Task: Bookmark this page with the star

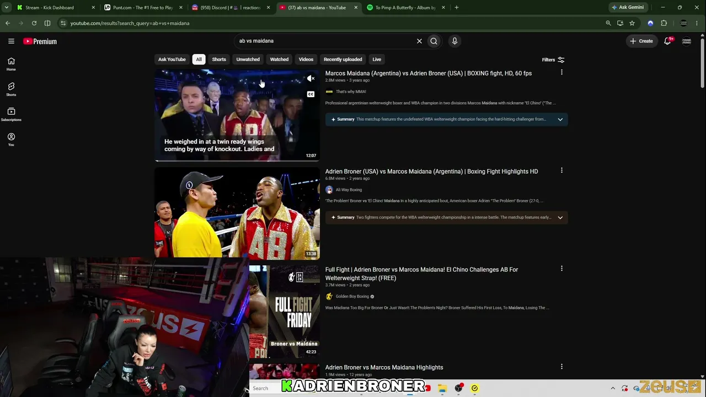Action: (632, 23)
